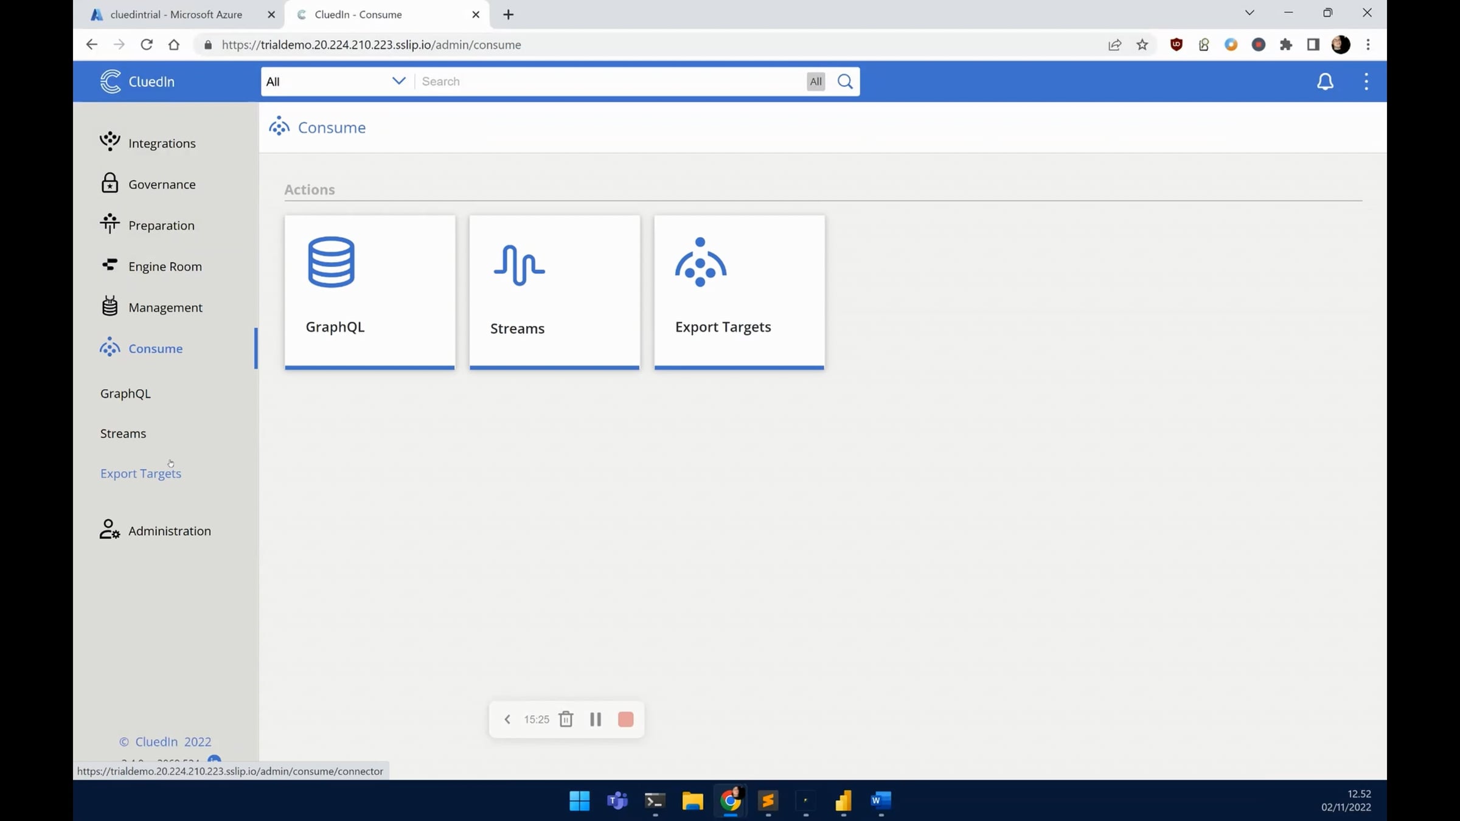The width and height of the screenshot is (1460, 821).
Task: Click the search magnifier icon
Action: click(845, 81)
